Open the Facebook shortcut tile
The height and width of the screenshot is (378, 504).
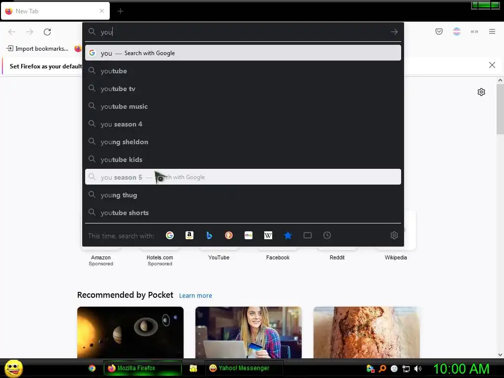click(x=278, y=257)
